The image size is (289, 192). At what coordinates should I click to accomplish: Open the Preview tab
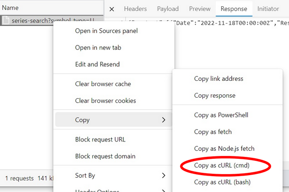coord(200,9)
